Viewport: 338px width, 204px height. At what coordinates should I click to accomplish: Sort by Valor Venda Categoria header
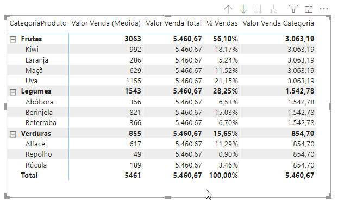coord(278,23)
